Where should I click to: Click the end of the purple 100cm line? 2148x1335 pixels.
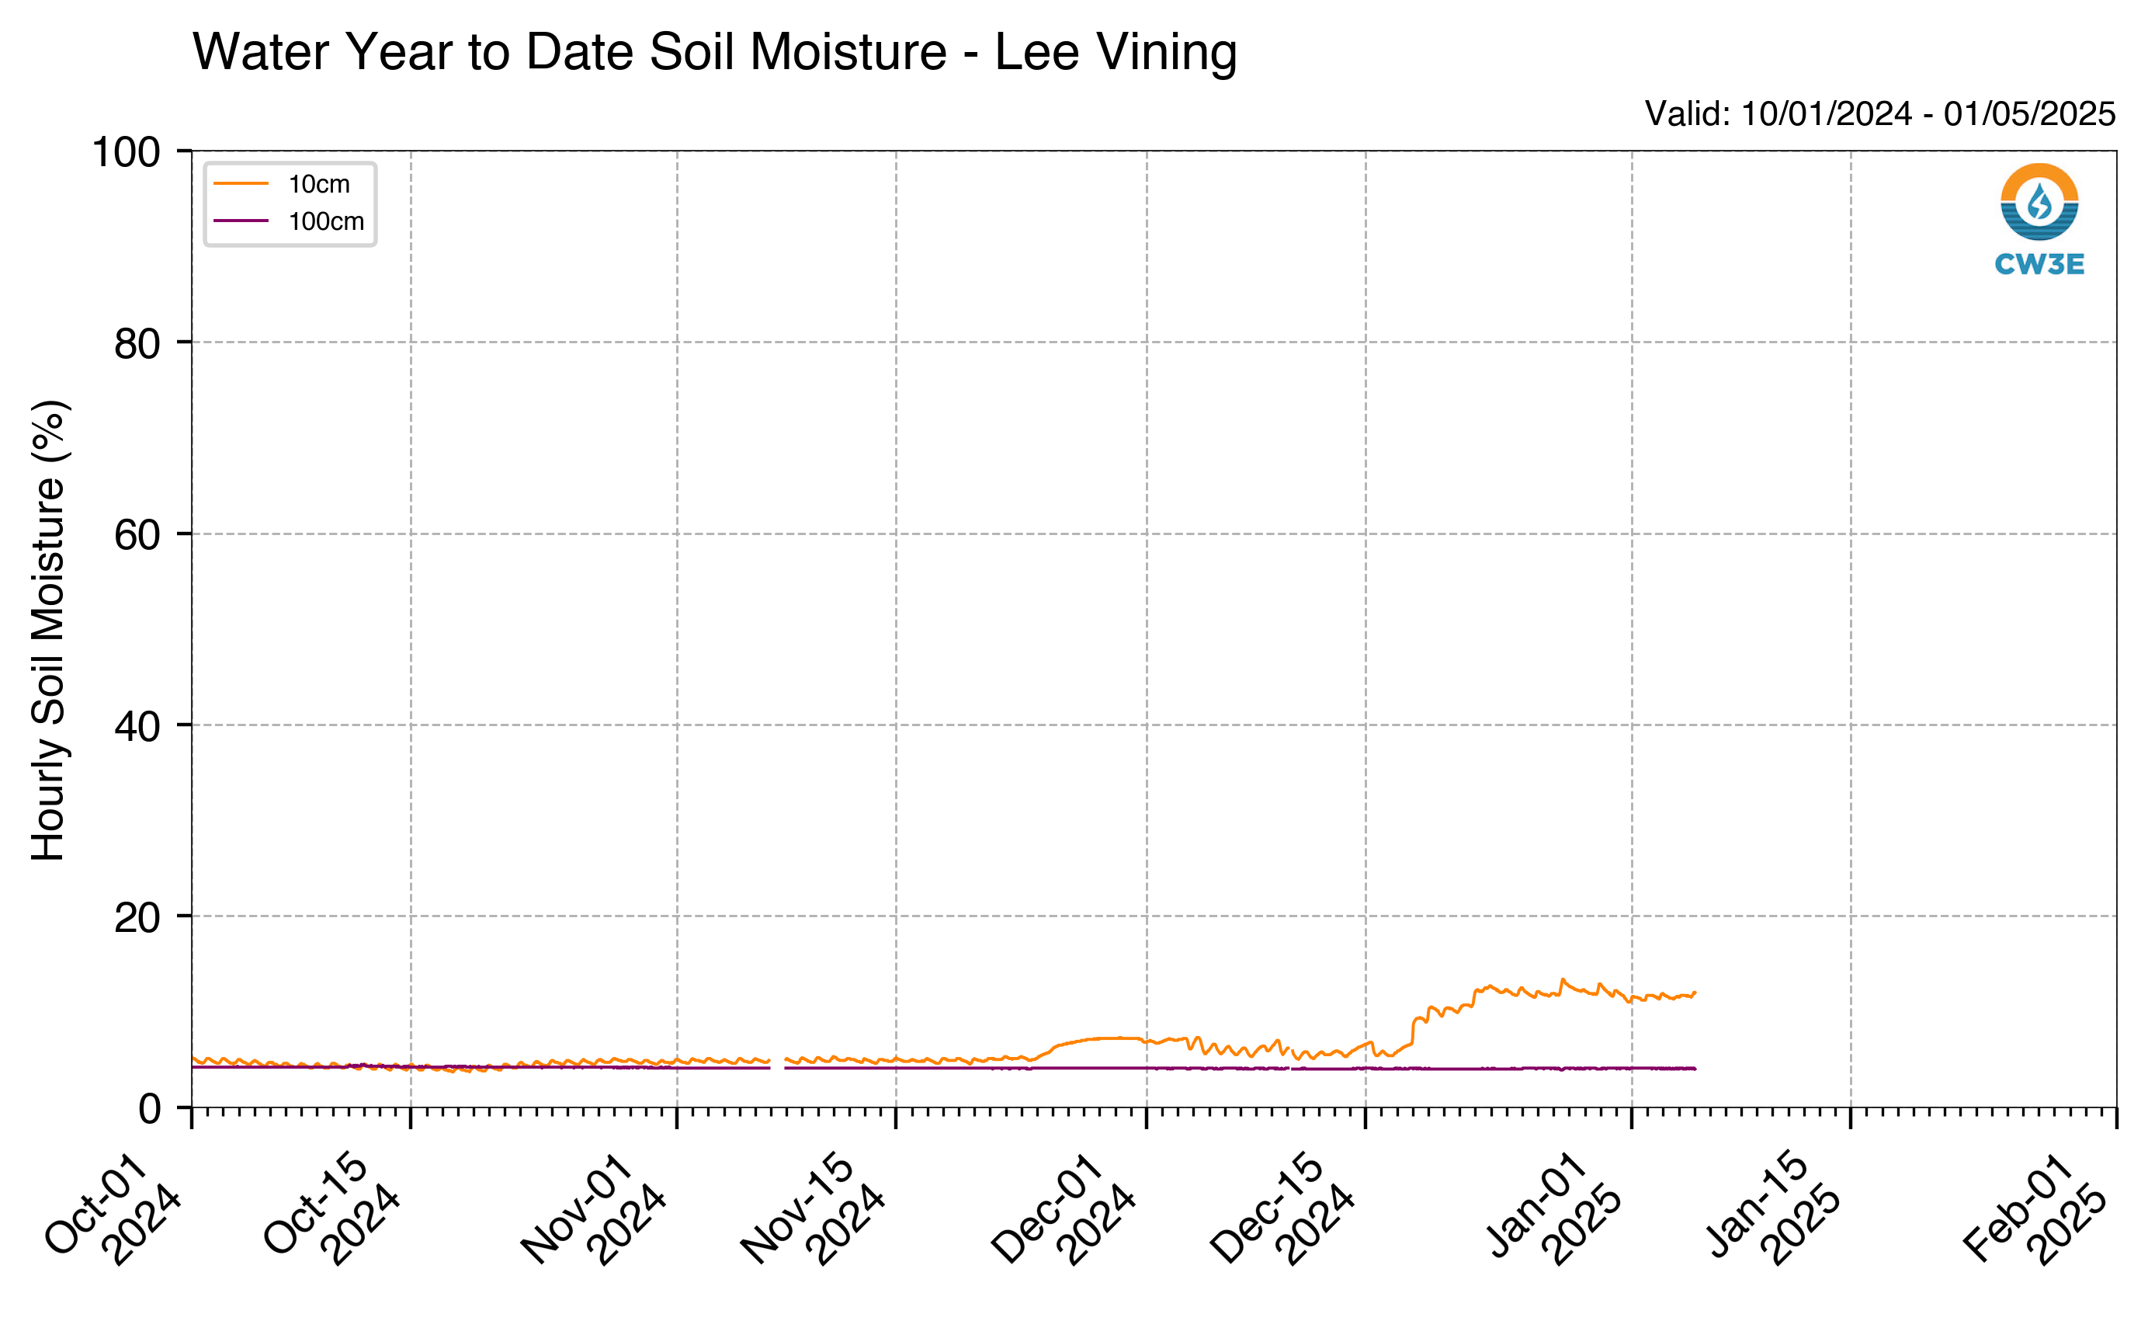coord(1695,1069)
